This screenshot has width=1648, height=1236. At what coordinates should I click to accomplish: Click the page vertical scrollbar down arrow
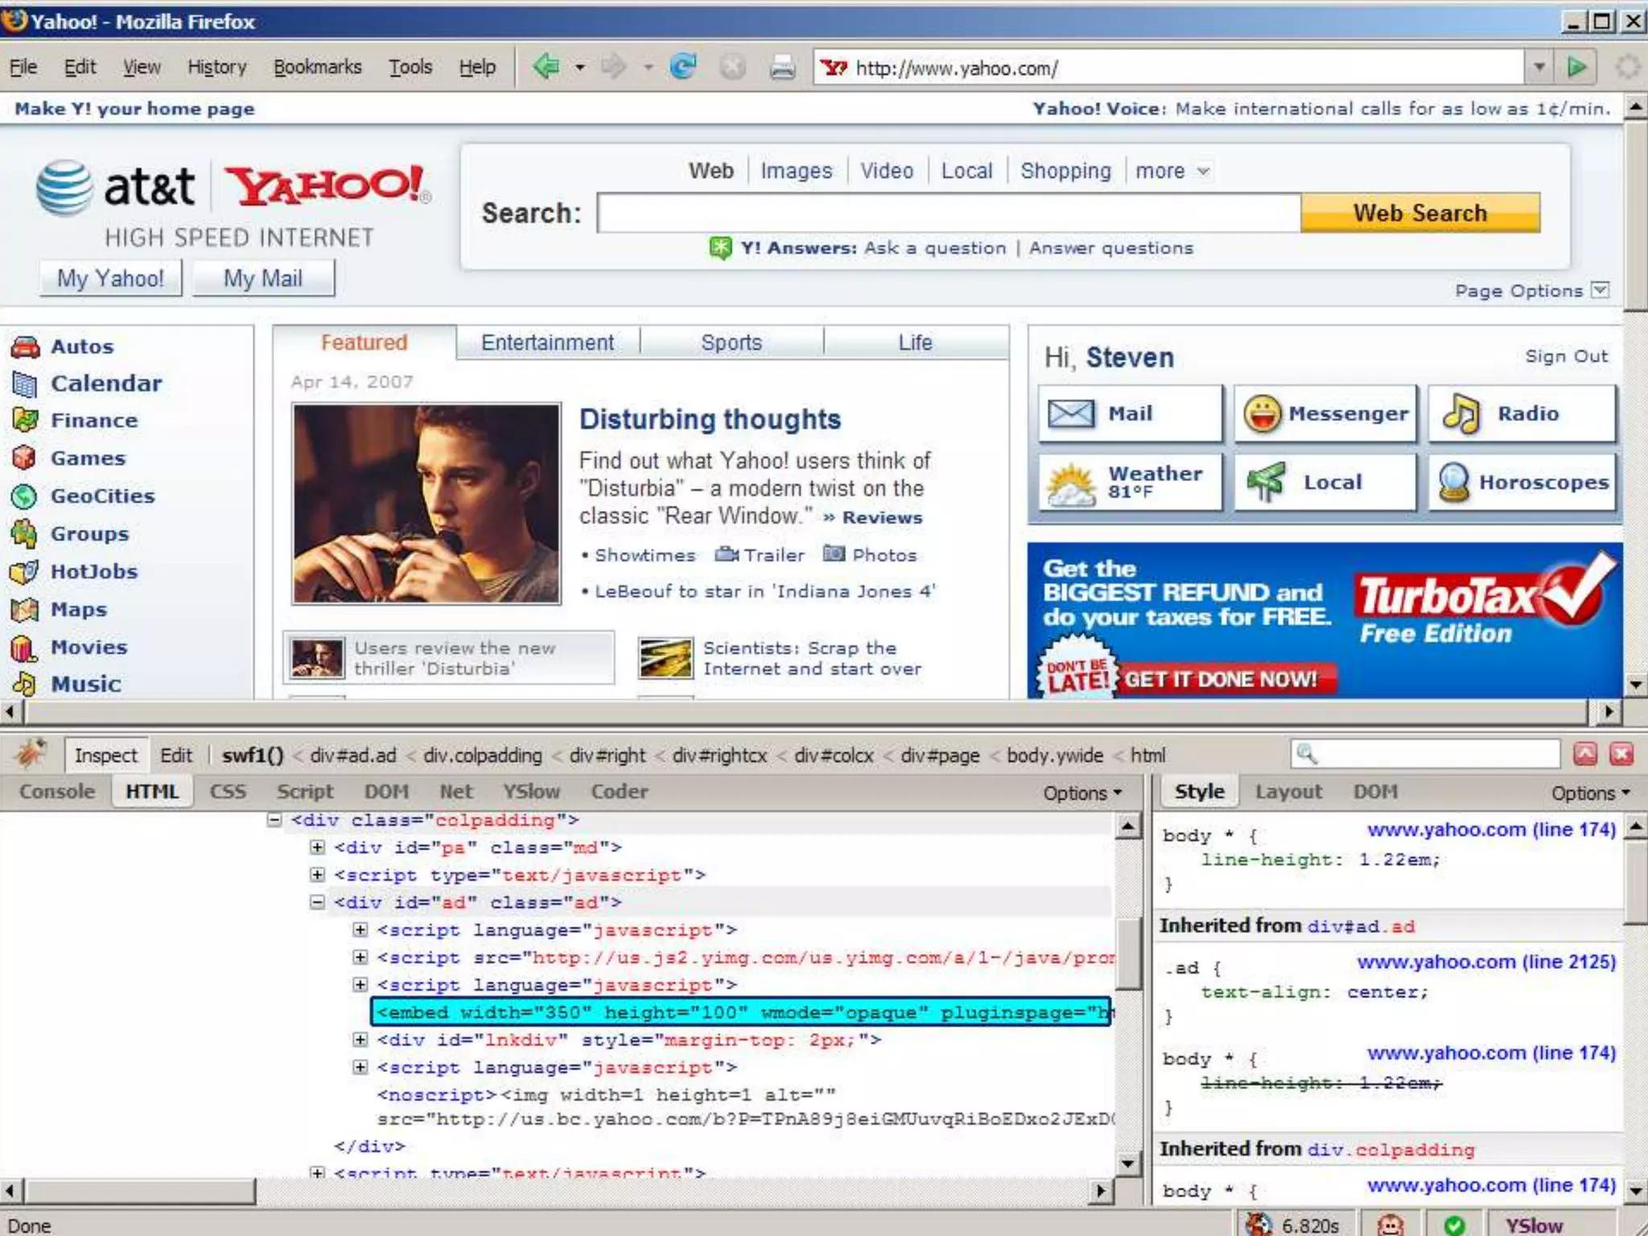[1635, 685]
